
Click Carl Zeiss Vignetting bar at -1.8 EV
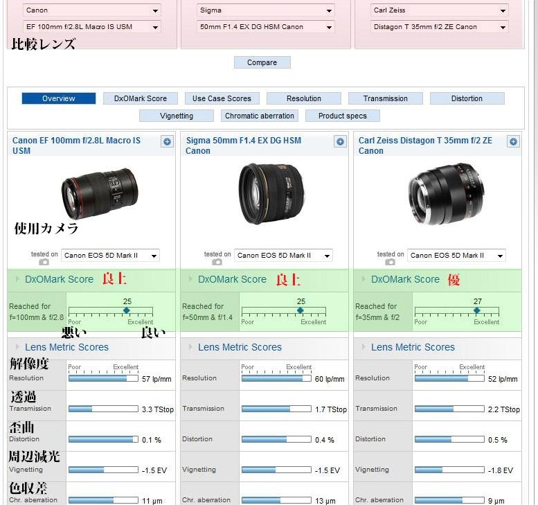tap(449, 470)
